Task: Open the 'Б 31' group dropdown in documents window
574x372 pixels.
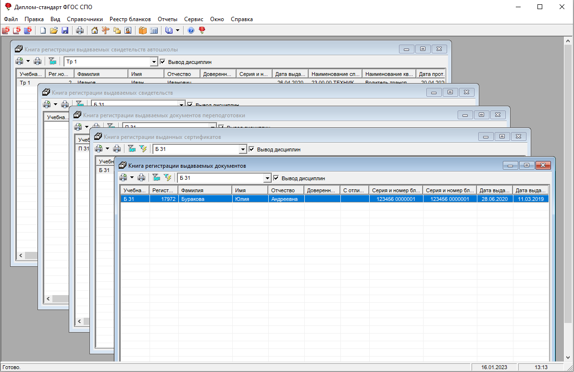Action: [267, 178]
